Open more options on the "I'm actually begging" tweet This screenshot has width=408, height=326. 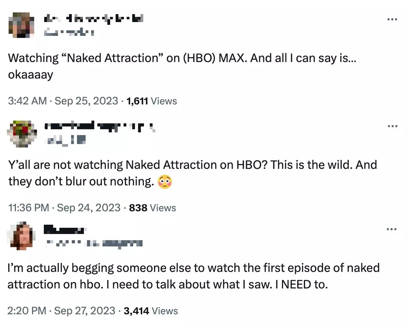click(392, 229)
